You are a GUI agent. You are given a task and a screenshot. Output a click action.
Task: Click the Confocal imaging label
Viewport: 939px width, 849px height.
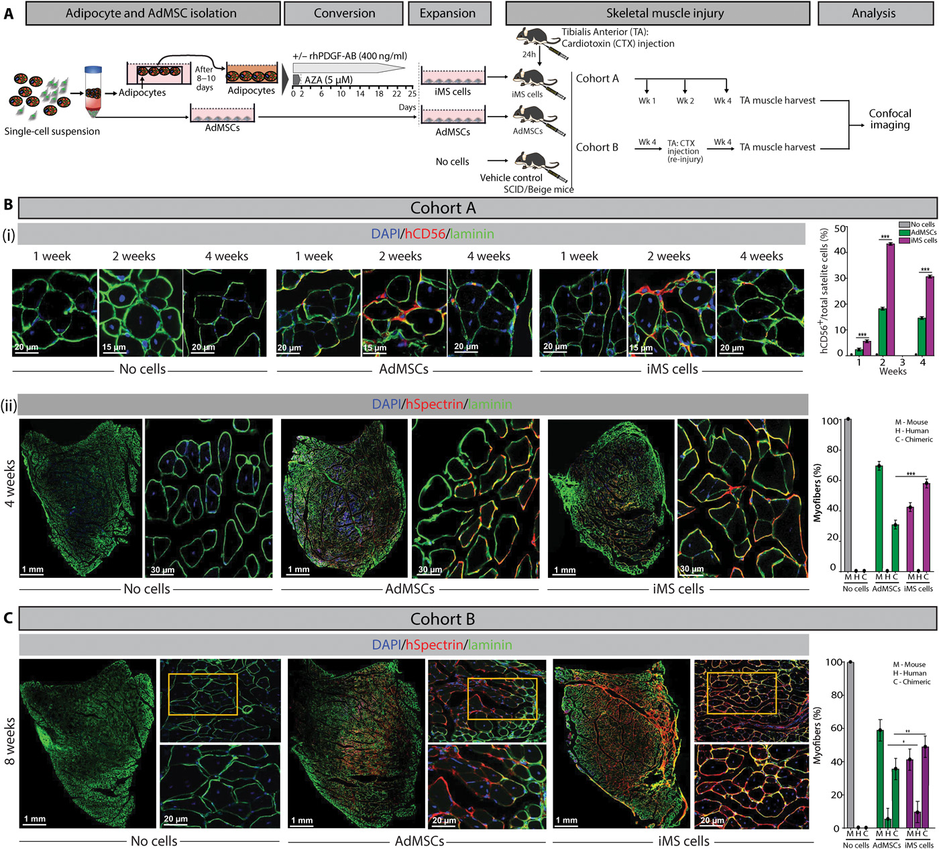[x=890, y=119]
